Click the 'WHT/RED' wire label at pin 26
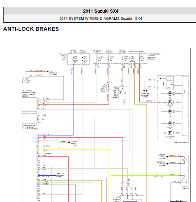The width and height of the screenshot is (196, 202). pyautogui.click(x=46, y=193)
